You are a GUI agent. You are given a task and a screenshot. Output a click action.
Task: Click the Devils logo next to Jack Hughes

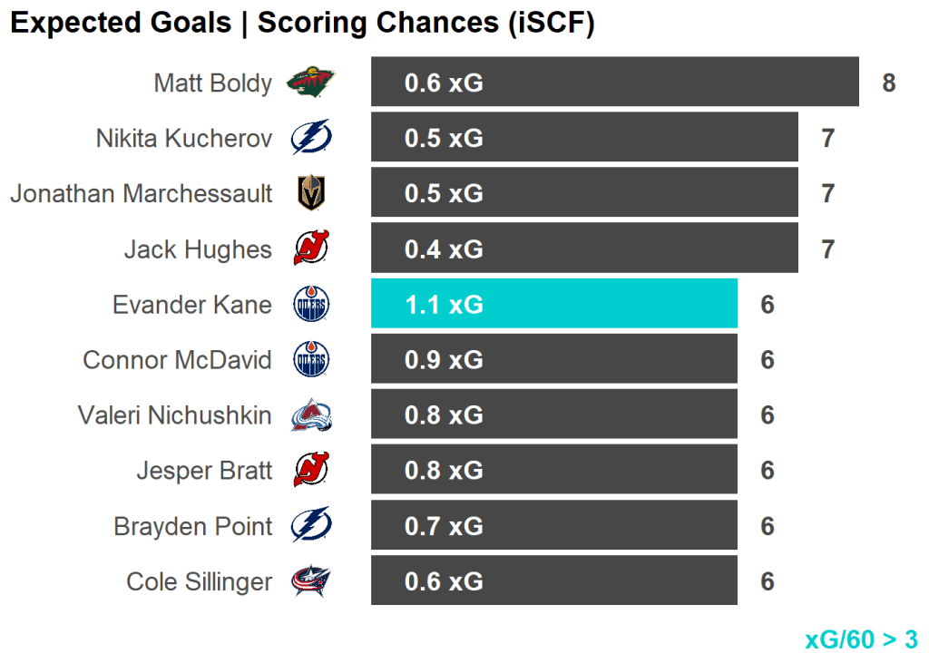click(310, 249)
